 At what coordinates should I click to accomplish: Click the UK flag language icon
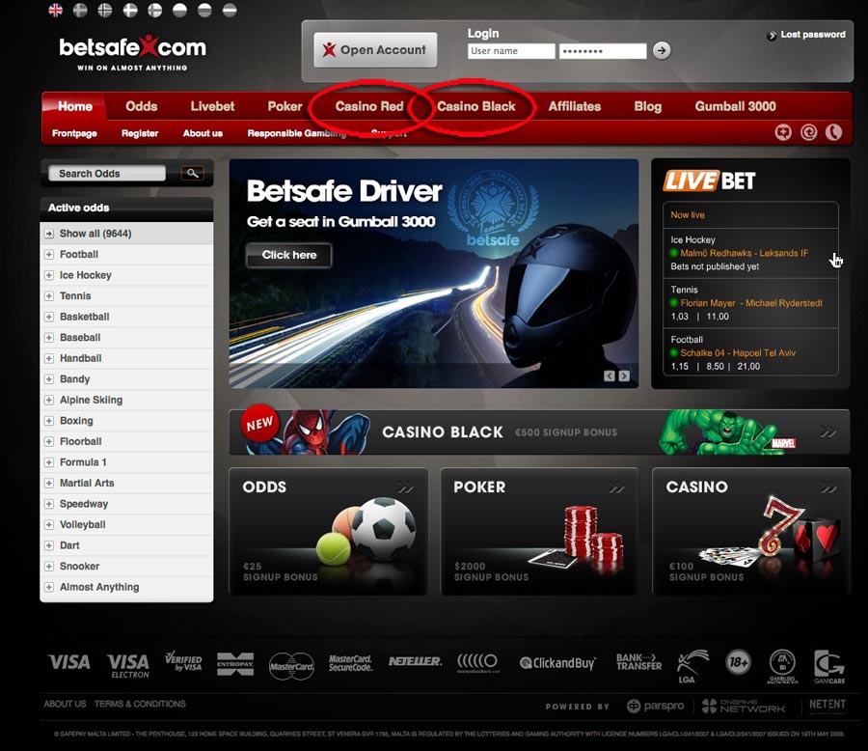56,11
